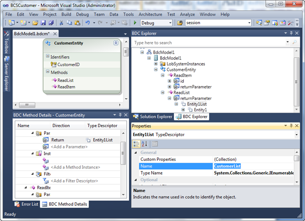Pin the Properties panel with pushpin icon
Screen dimensions: 305x221
291,126
